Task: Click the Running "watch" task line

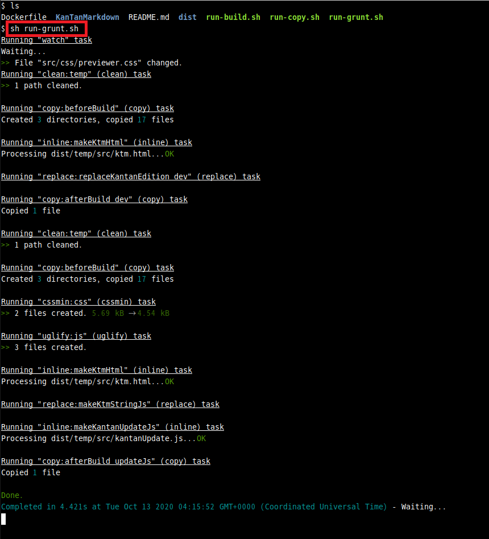Action: tap(47, 40)
